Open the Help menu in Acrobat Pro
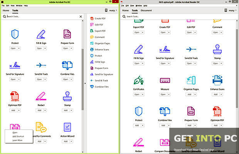The image size is (239, 154). point(26,6)
